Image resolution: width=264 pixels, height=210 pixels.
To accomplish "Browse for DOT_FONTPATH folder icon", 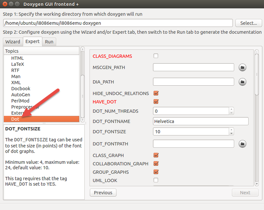I will tap(243, 144).
